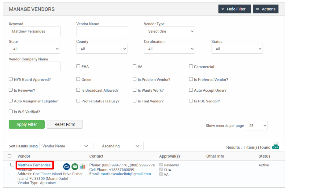The height and width of the screenshot is (192, 313).
Task: Open the Vendor Type dropdown
Action: pos(169,31)
